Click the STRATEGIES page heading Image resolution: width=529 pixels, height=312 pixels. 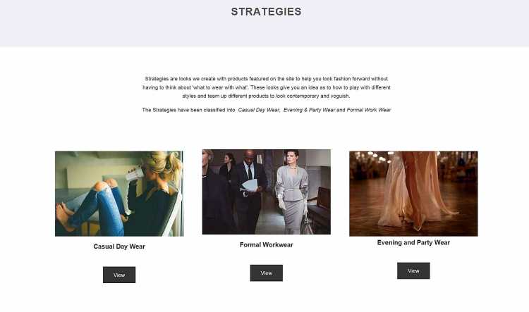[266, 12]
